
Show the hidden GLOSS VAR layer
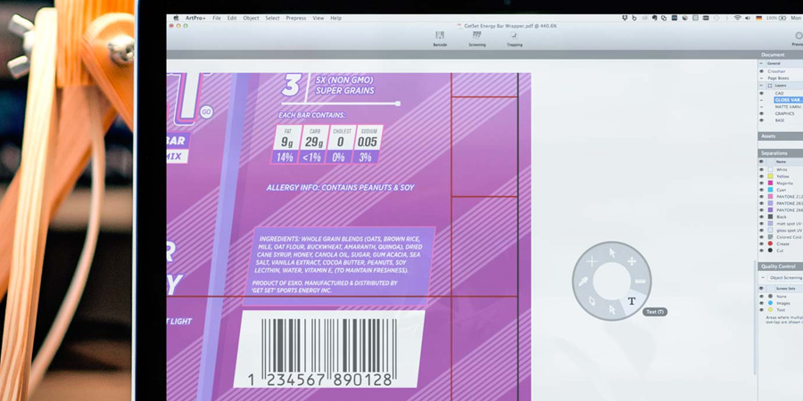click(x=762, y=100)
